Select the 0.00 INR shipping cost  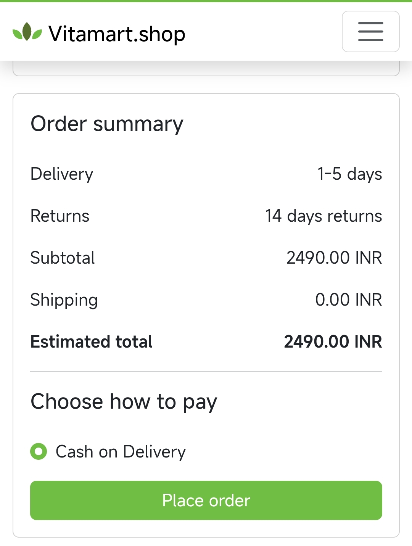349,300
